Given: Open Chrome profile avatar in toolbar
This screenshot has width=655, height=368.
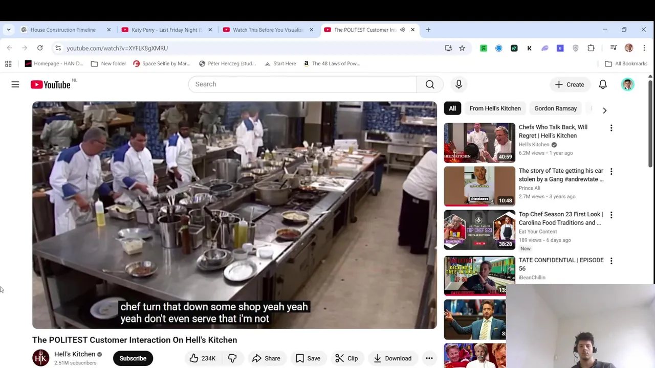Looking at the screenshot, I should click(629, 48).
